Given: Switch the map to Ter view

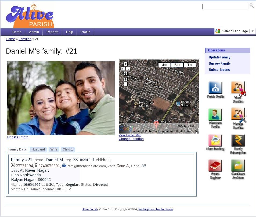Looking at the screenshot, I should pos(190,65).
